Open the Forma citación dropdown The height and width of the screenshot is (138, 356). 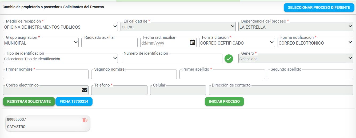[x=237, y=42]
